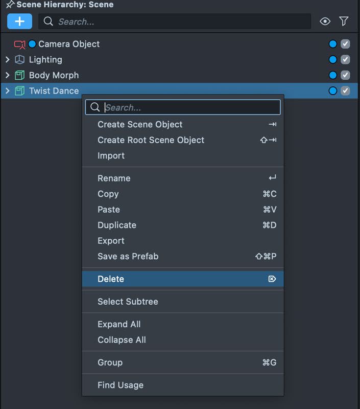The height and width of the screenshot is (409, 360).
Task: Click the pin icon beside Scene Hierarchy title
Action: (10, 5)
